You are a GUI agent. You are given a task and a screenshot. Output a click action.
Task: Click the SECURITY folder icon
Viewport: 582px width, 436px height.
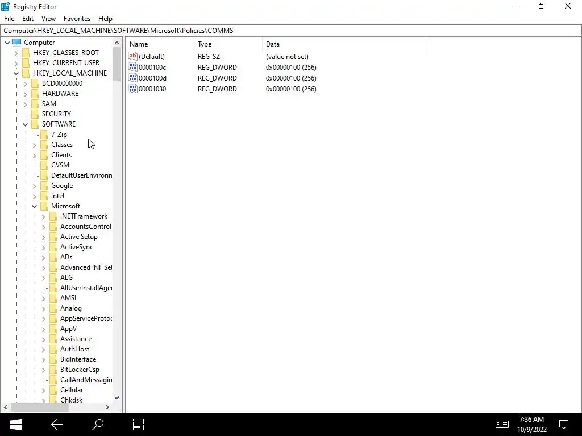(x=35, y=114)
